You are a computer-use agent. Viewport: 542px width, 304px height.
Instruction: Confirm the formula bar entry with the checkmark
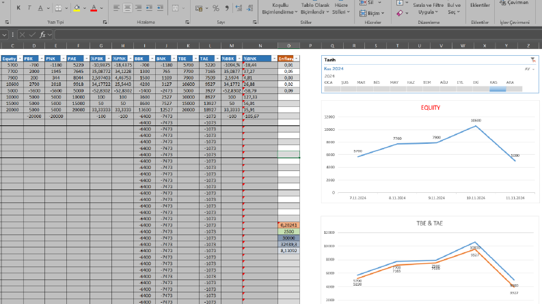[32, 35]
